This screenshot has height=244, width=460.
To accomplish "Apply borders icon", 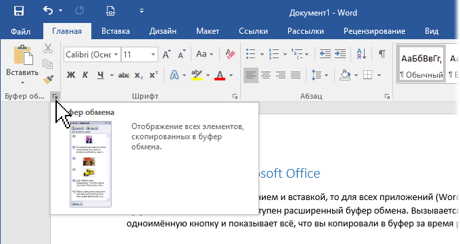I will tap(367, 76).
